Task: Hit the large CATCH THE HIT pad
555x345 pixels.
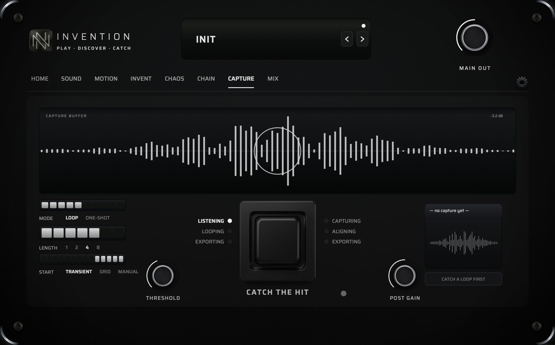Action: (278, 241)
